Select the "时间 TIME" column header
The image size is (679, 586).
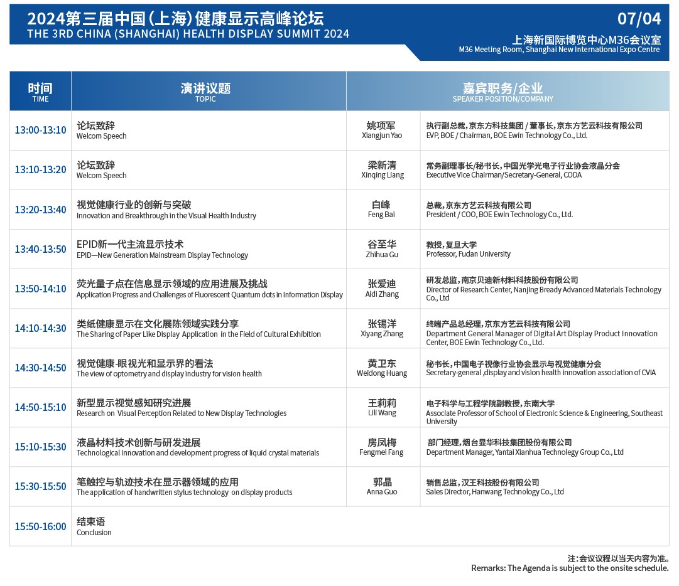coord(40,91)
